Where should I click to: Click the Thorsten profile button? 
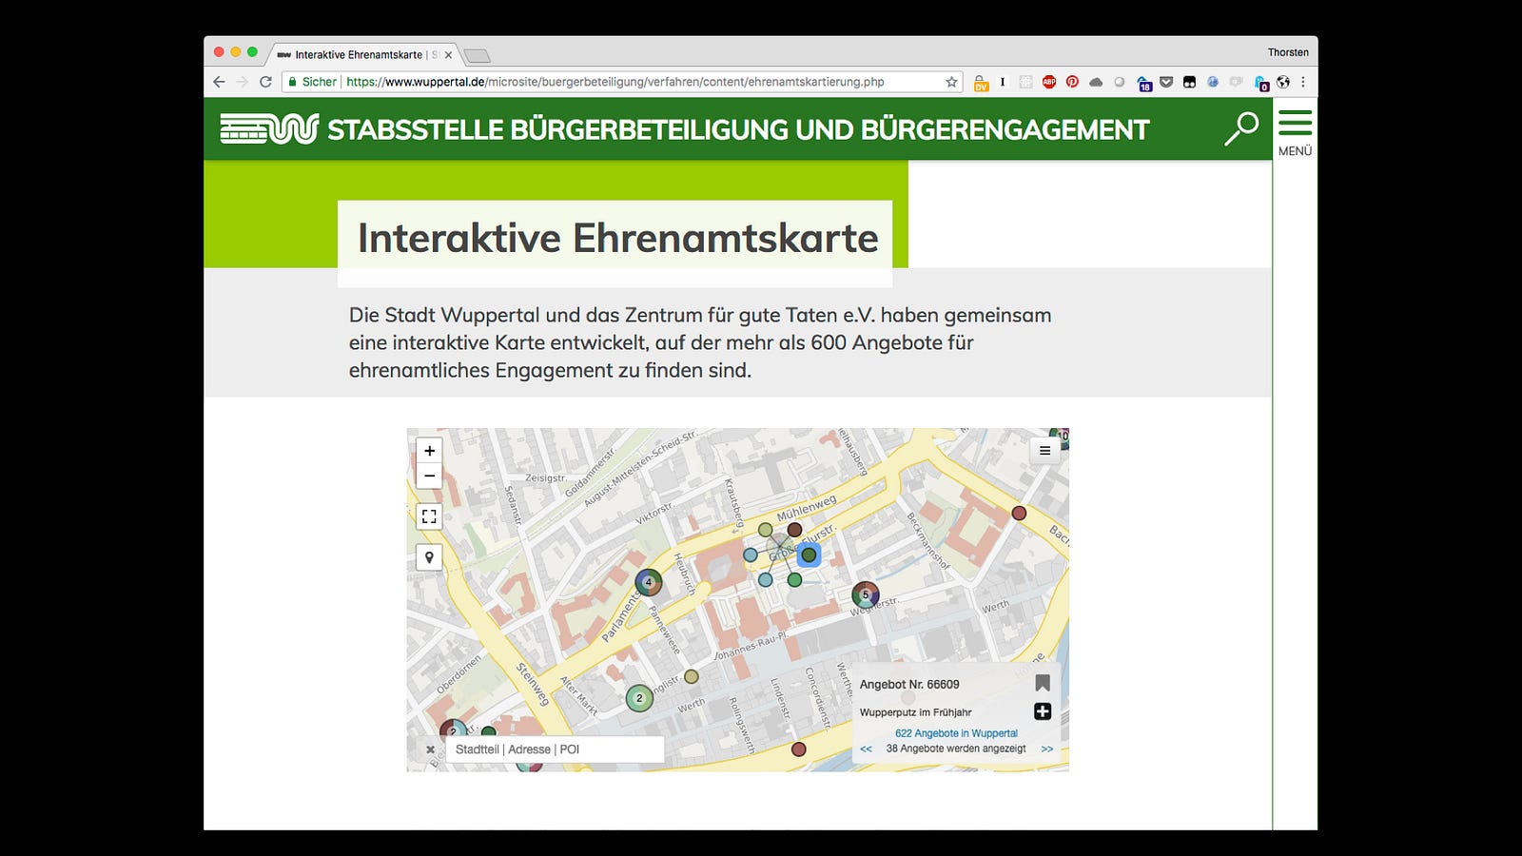pyautogui.click(x=1288, y=52)
